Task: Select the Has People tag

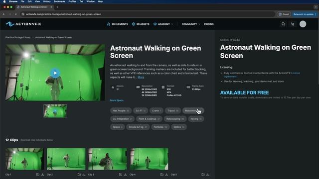Action: tap(121, 111)
